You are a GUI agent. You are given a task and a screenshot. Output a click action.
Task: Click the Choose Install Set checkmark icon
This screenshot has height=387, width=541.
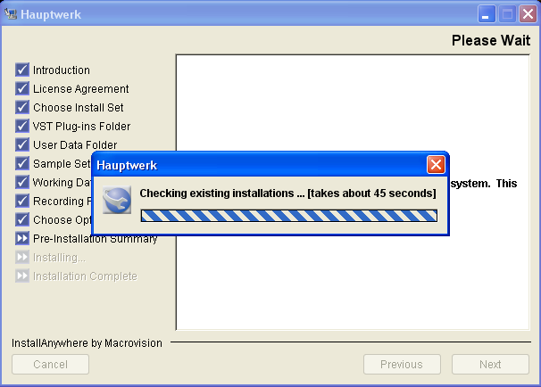(x=22, y=107)
